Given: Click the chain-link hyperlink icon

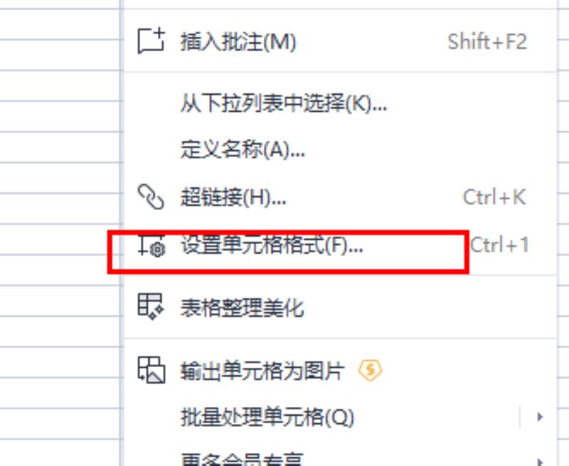Looking at the screenshot, I should [x=151, y=196].
